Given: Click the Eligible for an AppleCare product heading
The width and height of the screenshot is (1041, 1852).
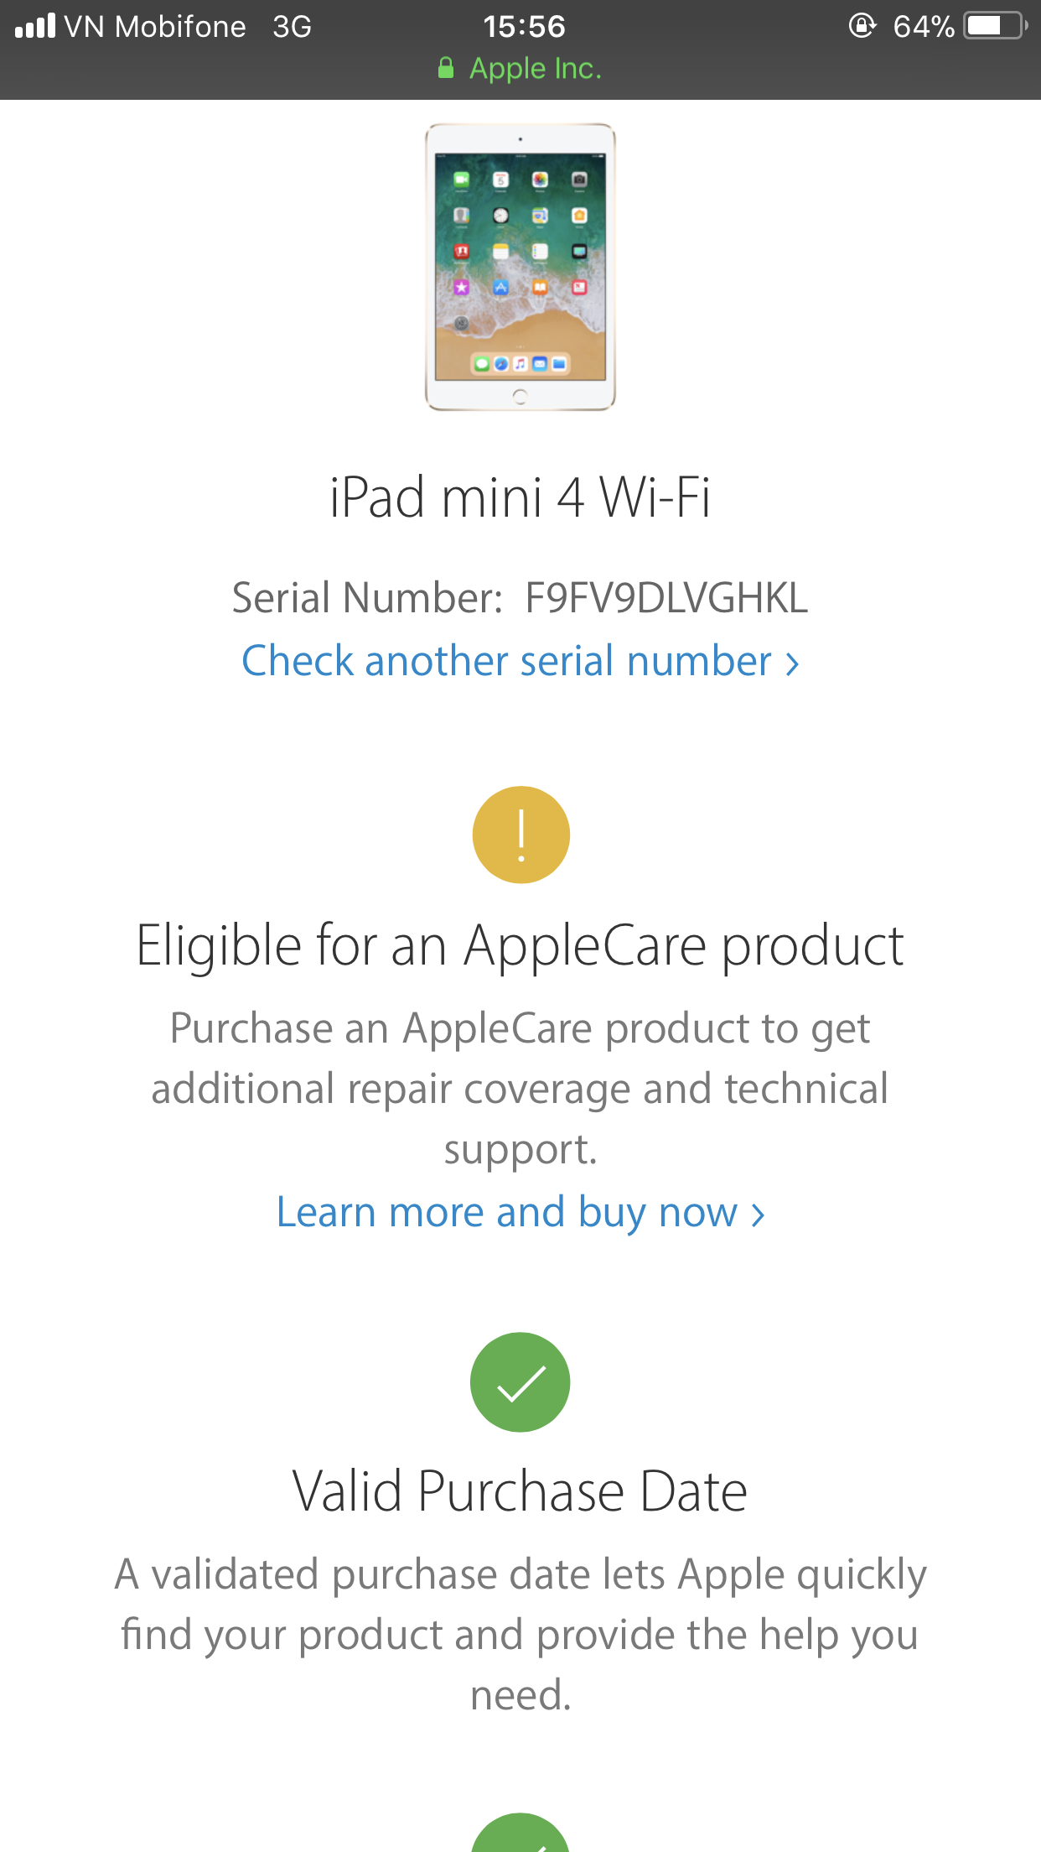Looking at the screenshot, I should click(520, 946).
